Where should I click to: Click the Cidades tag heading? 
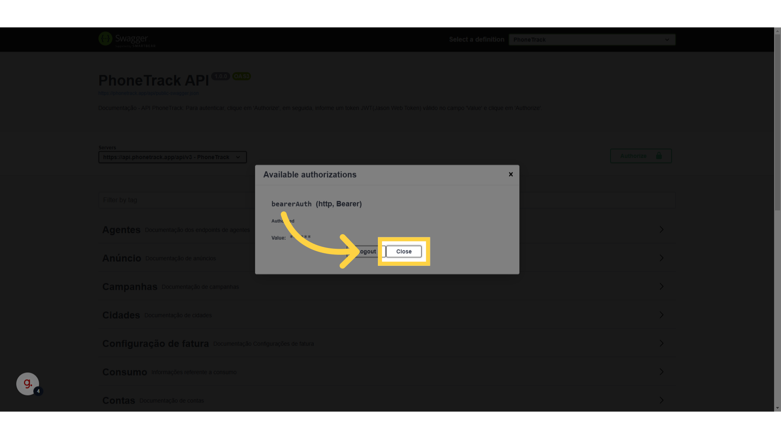pos(121,315)
